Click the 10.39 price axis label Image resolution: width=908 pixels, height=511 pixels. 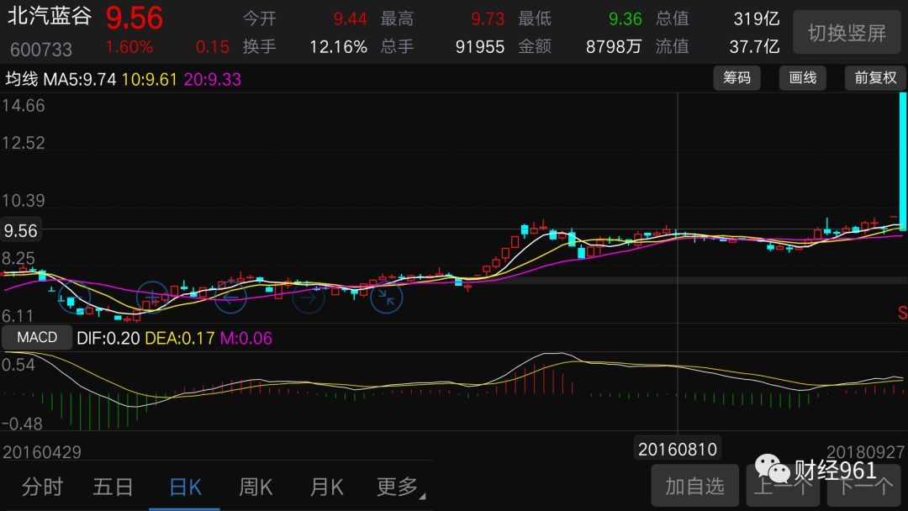click(24, 200)
